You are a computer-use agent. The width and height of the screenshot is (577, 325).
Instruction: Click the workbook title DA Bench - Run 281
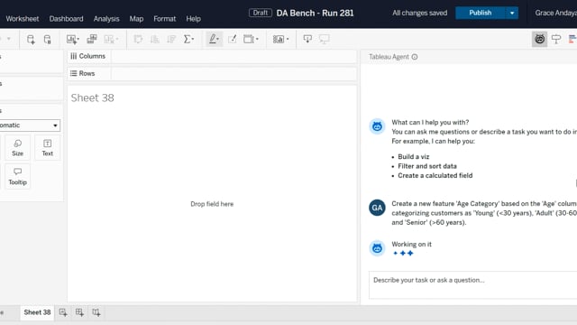[x=315, y=13]
